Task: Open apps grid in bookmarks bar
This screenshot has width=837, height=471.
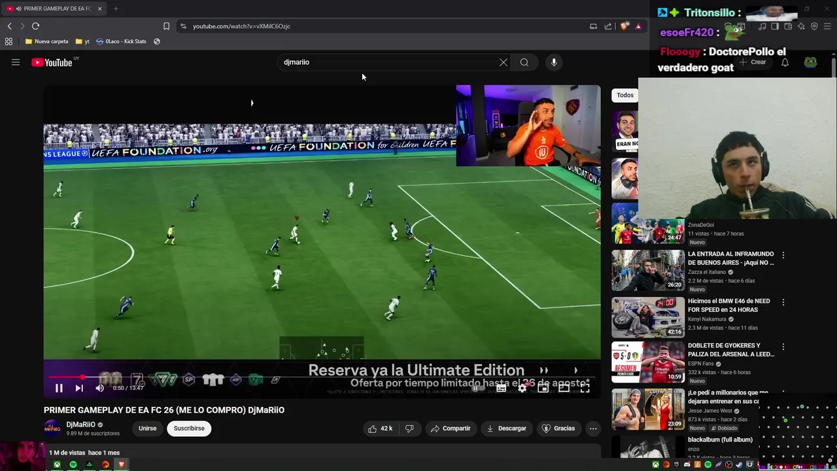Action: pos(9,41)
